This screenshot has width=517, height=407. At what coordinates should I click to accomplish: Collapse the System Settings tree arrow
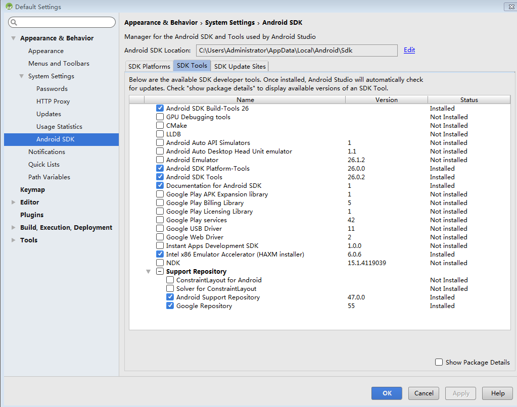(21, 76)
